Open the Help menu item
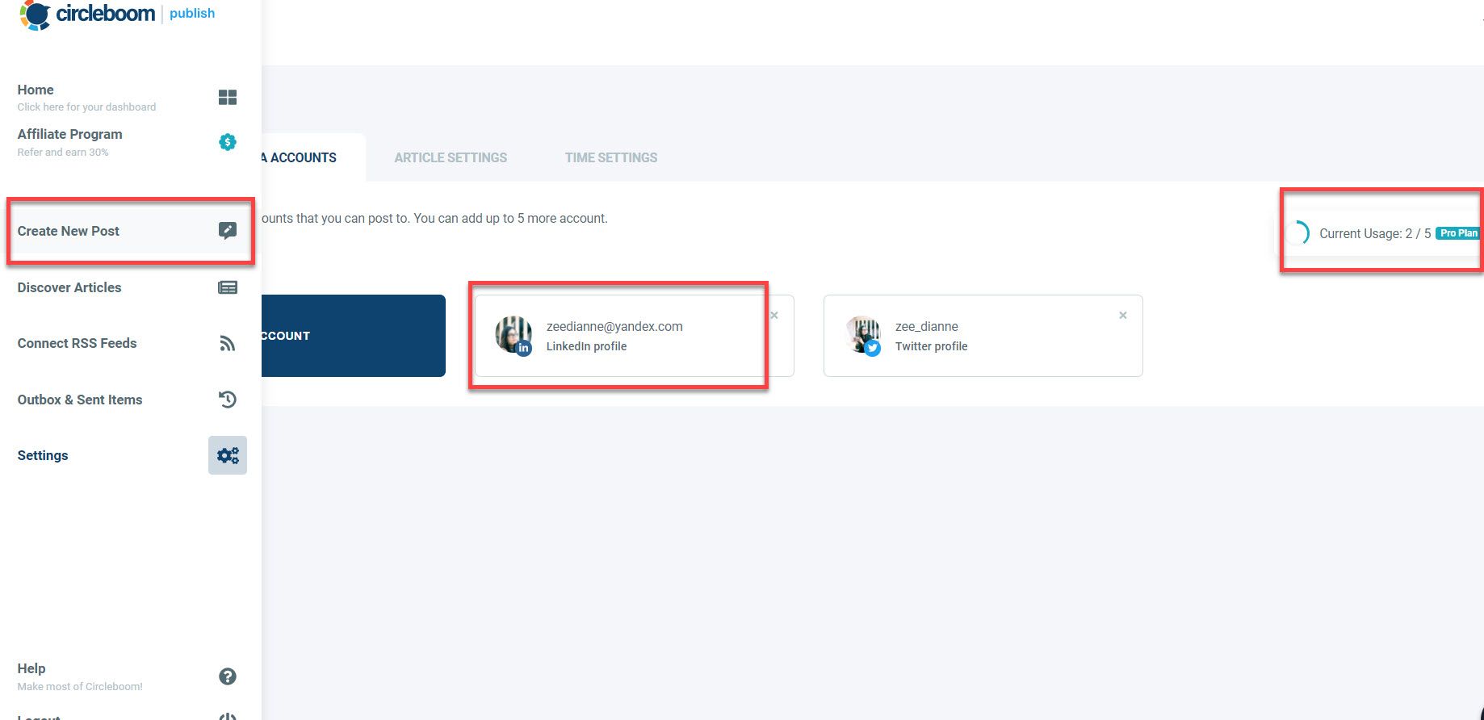The height and width of the screenshot is (720, 1484). (31, 668)
